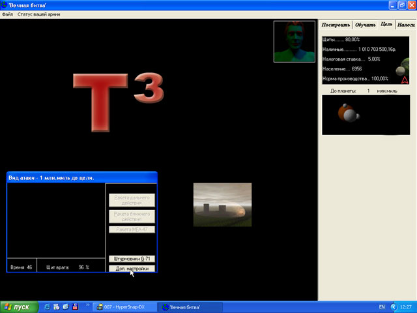This screenshot has width=417, height=313.
Task: Click the EN language indicator in tray
Action: [381, 306]
